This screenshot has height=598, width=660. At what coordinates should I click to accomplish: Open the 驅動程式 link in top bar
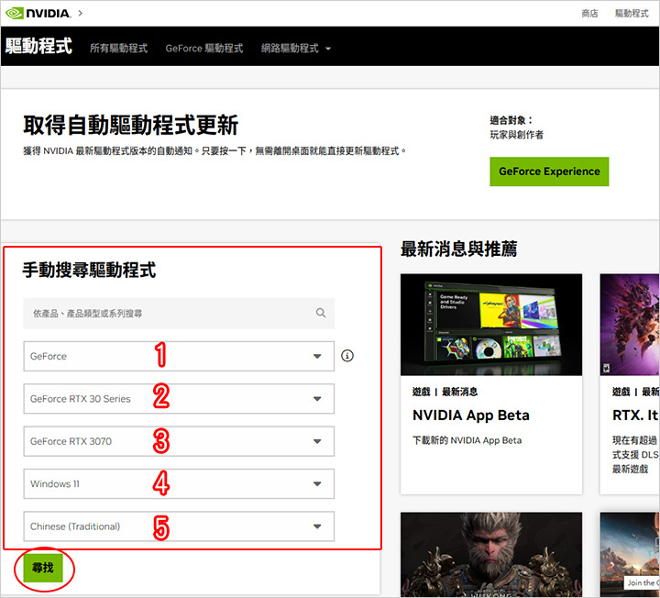632,14
